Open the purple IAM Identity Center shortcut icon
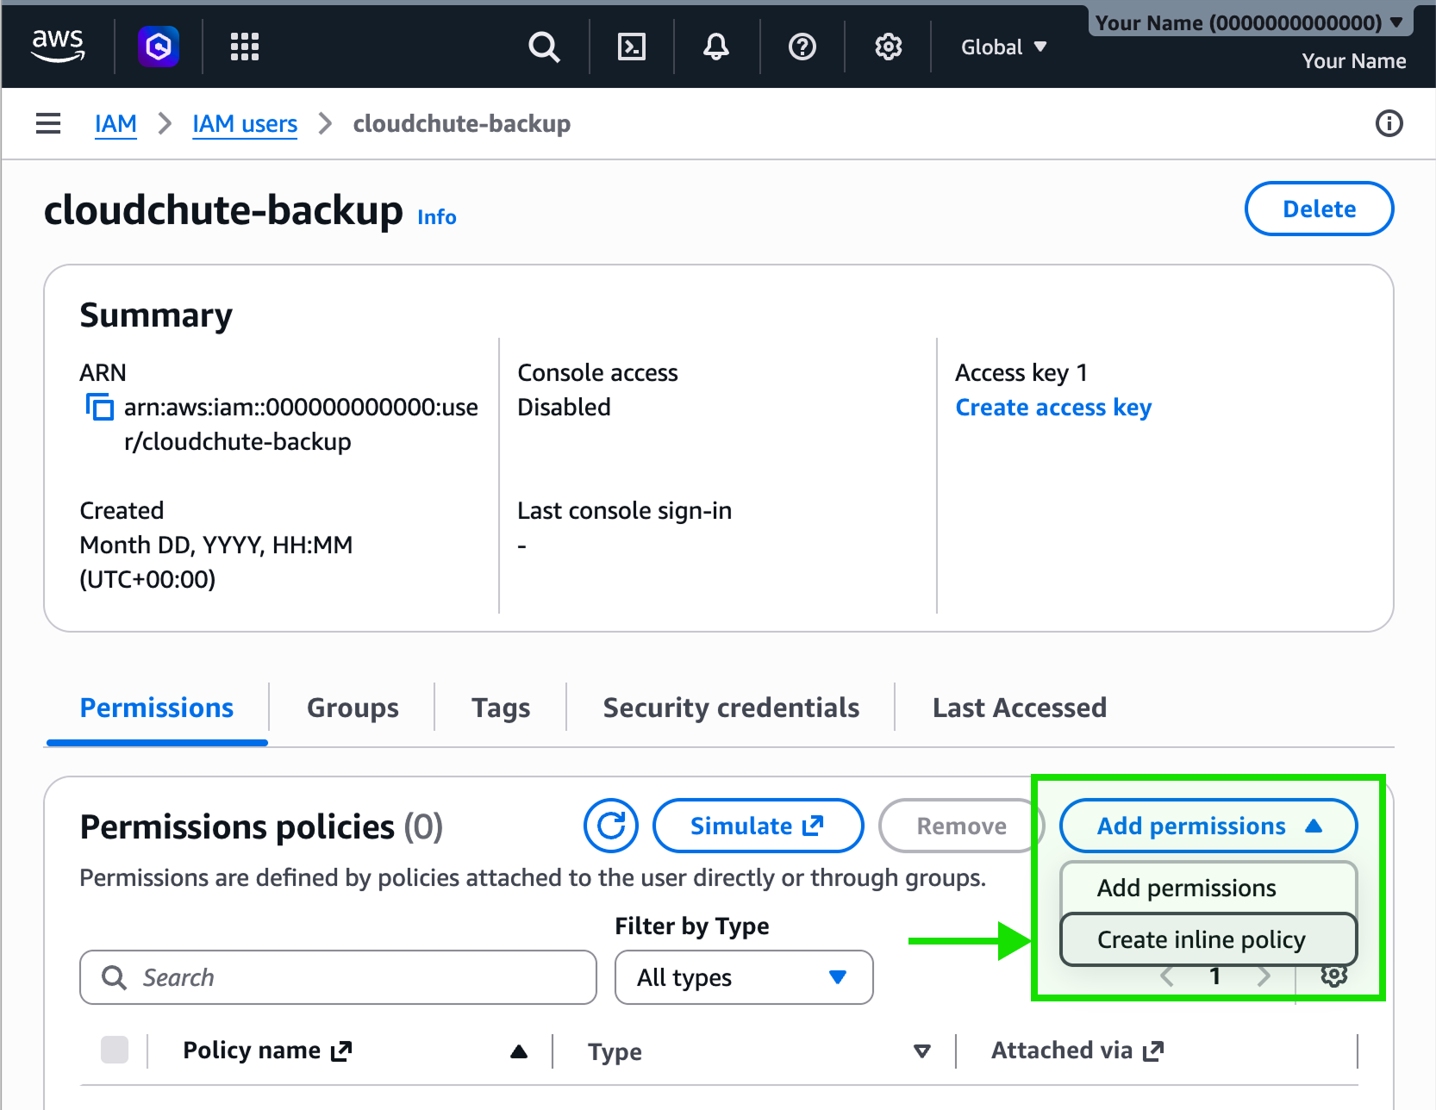 pos(159,47)
